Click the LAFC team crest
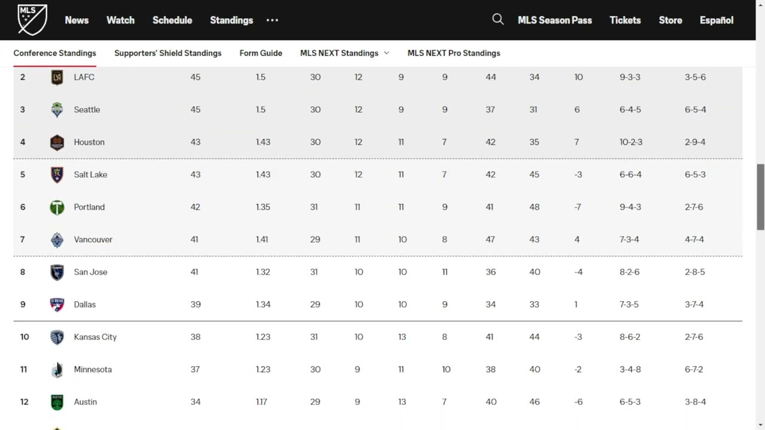This screenshot has width=765, height=430. click(x=57, y=77)
